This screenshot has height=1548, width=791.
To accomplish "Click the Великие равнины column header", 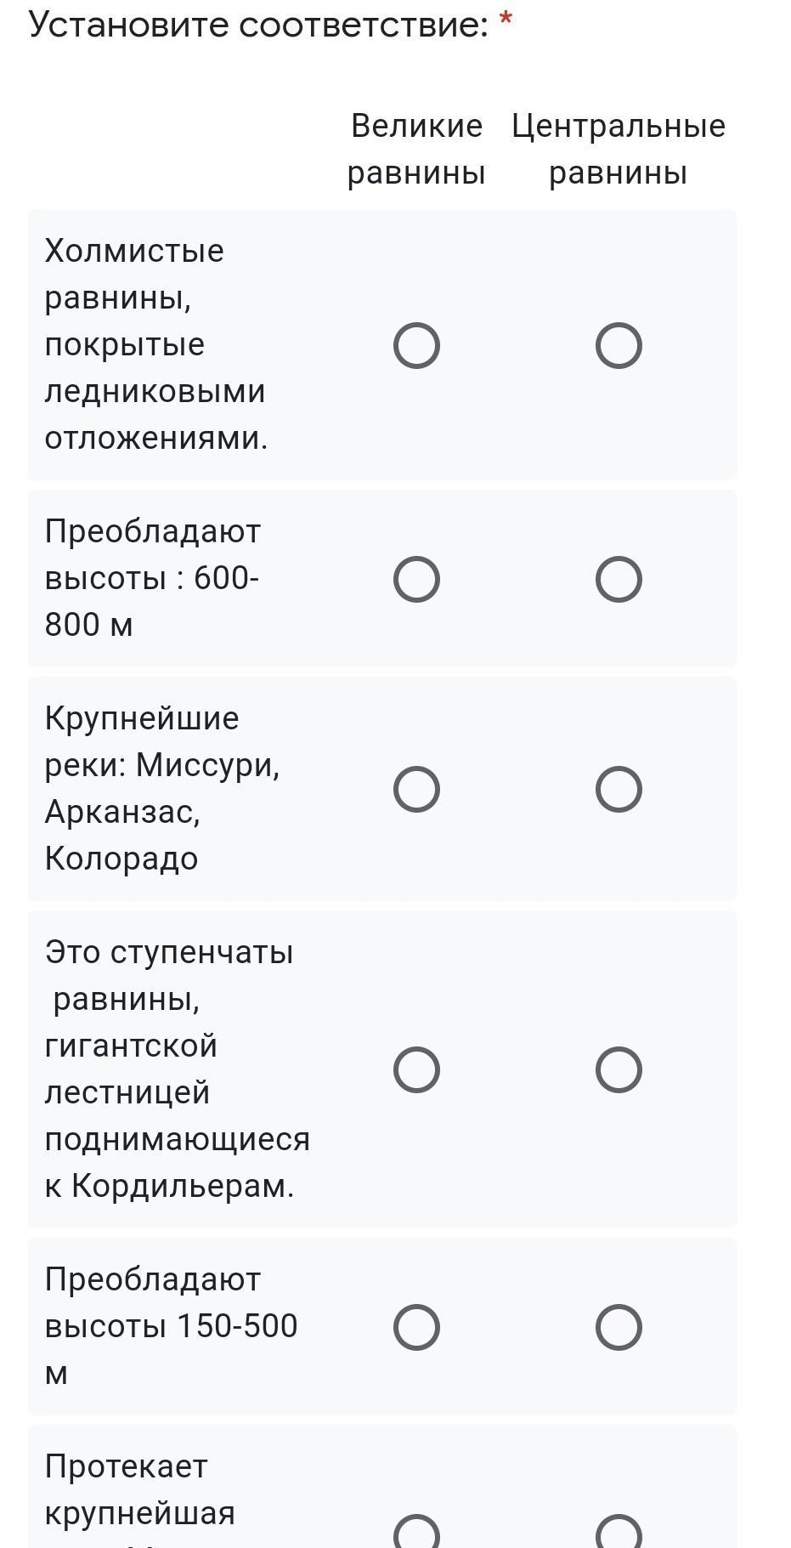I will click(x=416, y=150).
